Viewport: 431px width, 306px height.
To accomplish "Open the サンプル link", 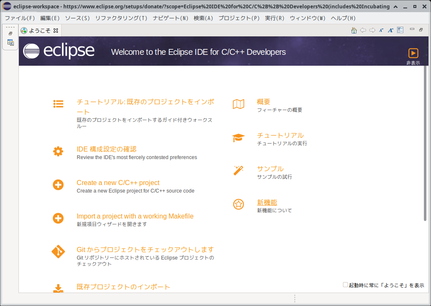I will coord(270,169).
